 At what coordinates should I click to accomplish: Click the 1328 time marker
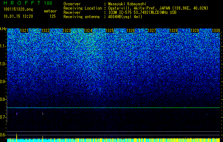point(173,31)
